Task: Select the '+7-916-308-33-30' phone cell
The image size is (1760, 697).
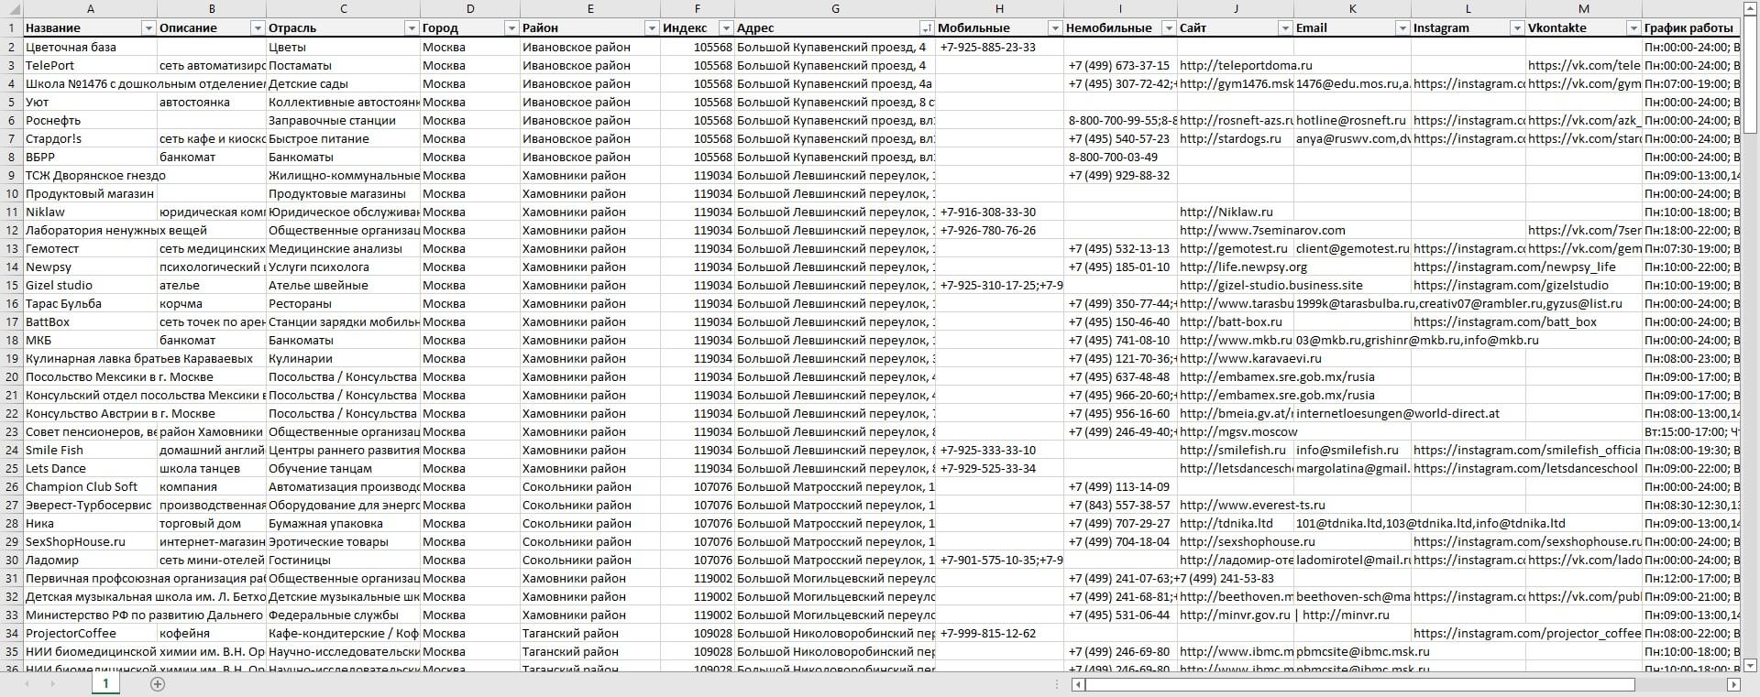Action: pos(1000,212)
